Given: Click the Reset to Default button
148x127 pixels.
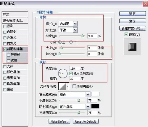Looking at the screenshot, I should tap(86, 121).
